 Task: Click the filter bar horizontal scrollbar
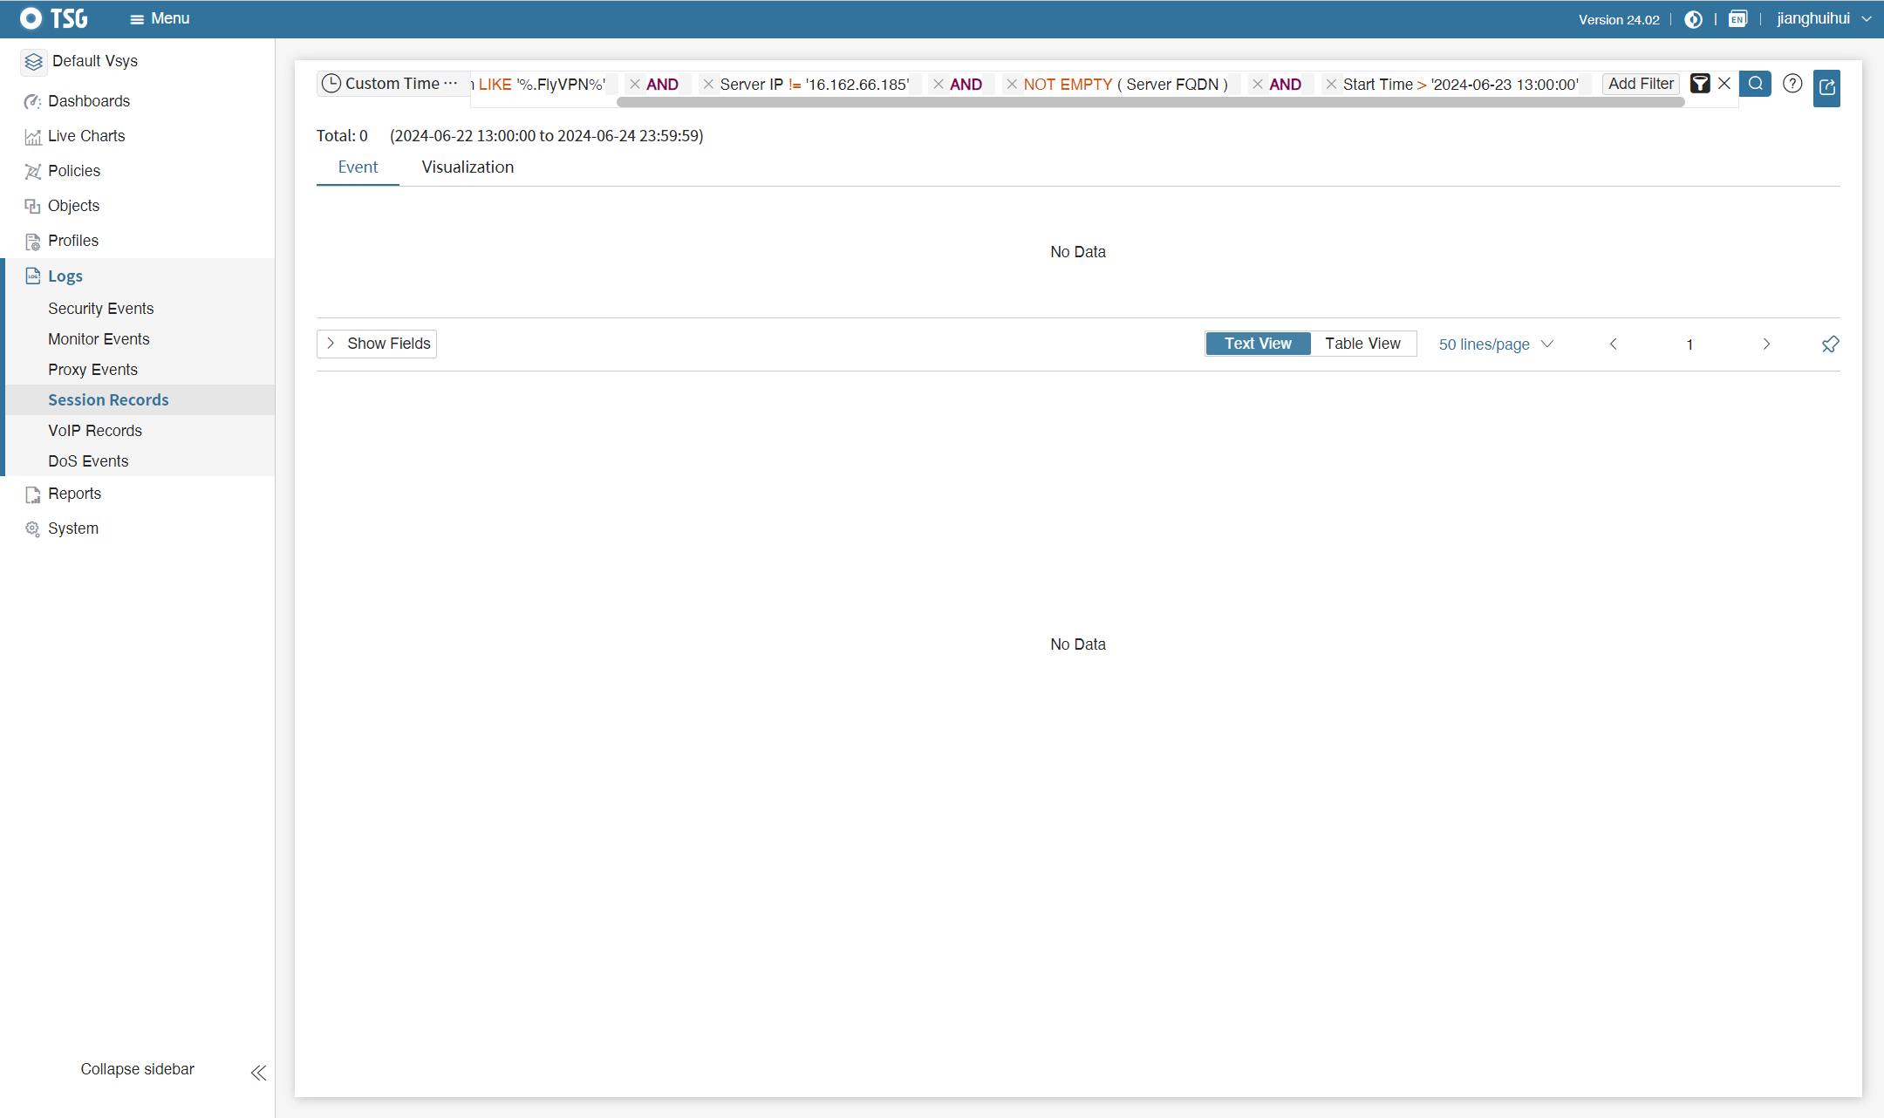(x=1150, y=103)
